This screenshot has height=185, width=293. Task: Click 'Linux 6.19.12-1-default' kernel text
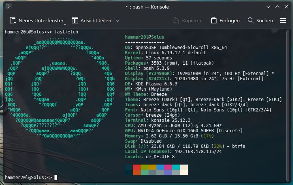176,53
